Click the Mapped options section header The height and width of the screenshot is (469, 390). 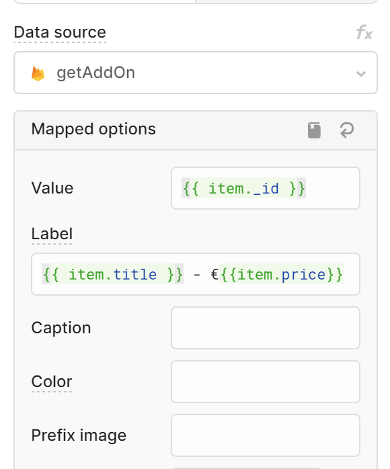[x=196, y=130]
